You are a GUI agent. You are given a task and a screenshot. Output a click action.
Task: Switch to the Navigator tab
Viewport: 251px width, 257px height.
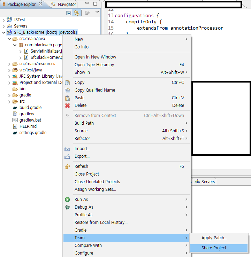tap(64, 4)
